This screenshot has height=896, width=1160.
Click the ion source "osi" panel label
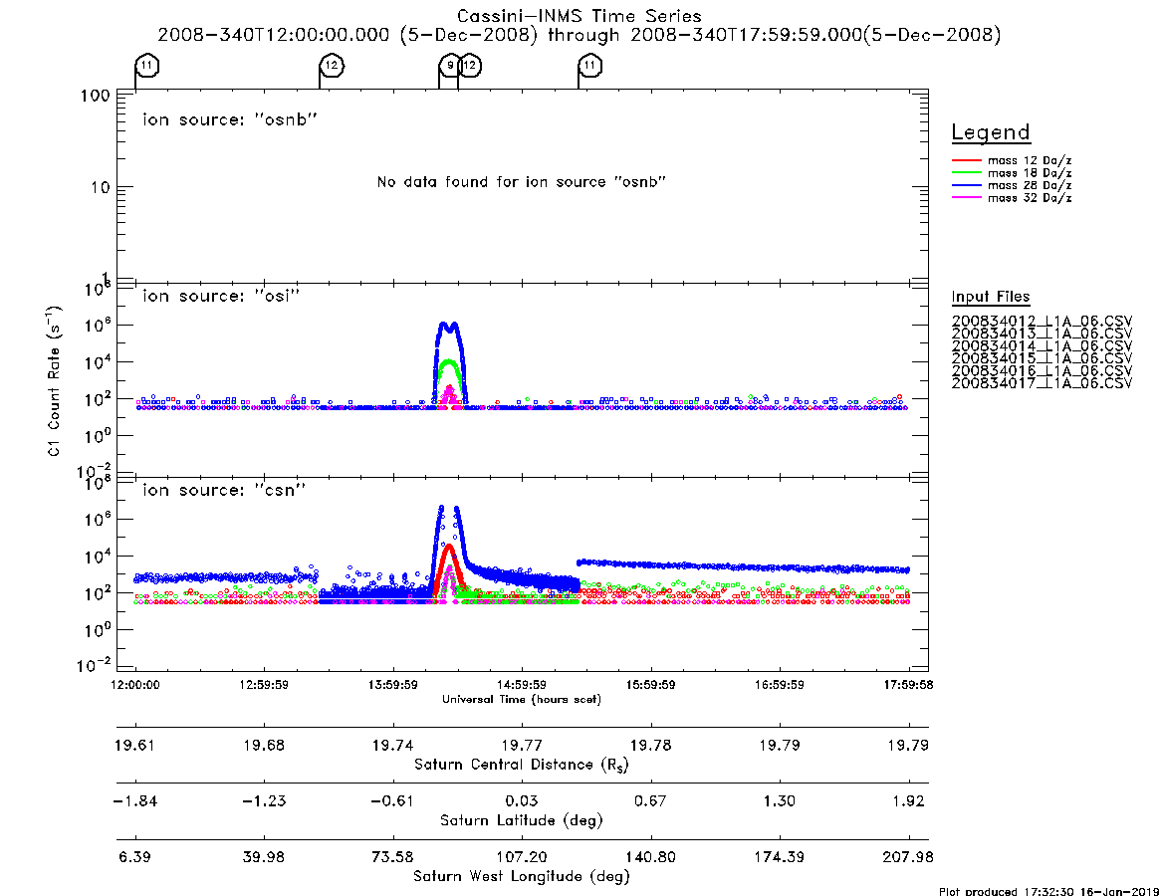[x=221, y=296]
